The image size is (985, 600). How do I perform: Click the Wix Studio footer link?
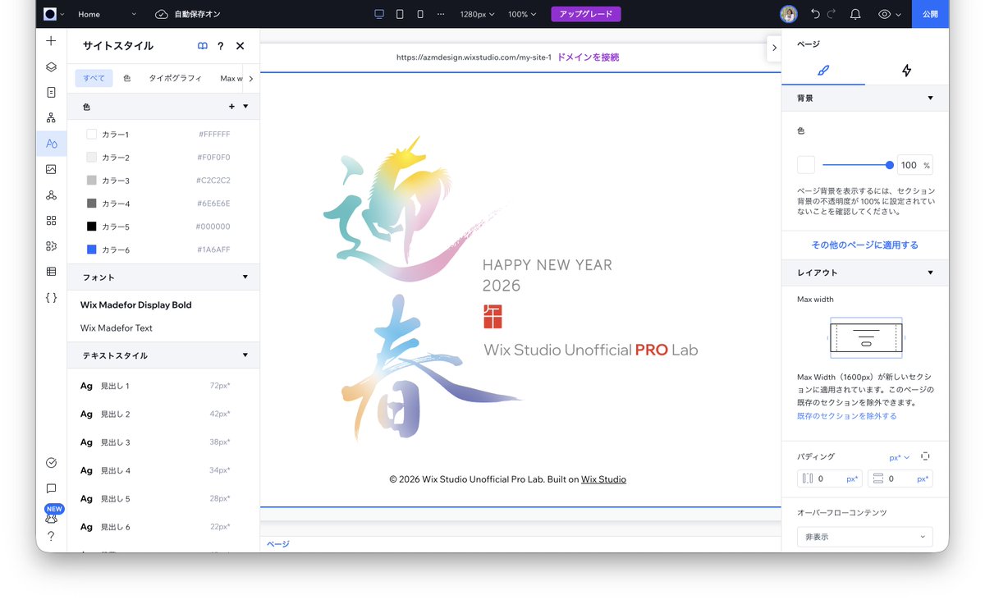point(603,479)
